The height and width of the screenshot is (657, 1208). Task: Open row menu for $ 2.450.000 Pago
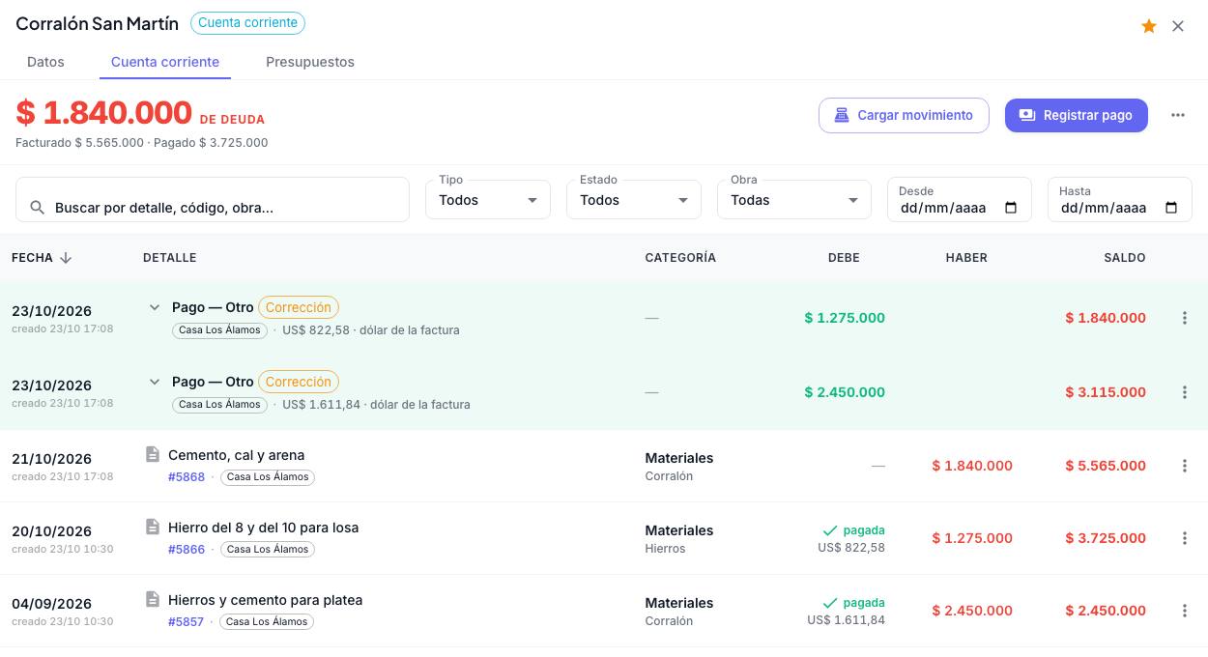[1185, 392]
